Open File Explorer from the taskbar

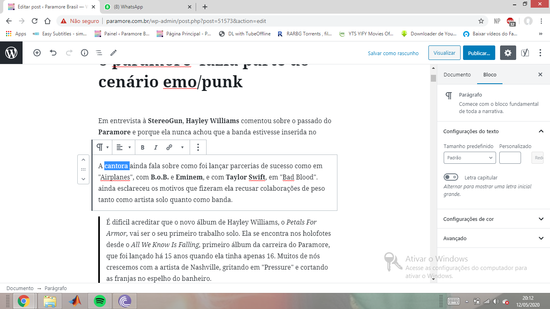(x=50, y=301)
